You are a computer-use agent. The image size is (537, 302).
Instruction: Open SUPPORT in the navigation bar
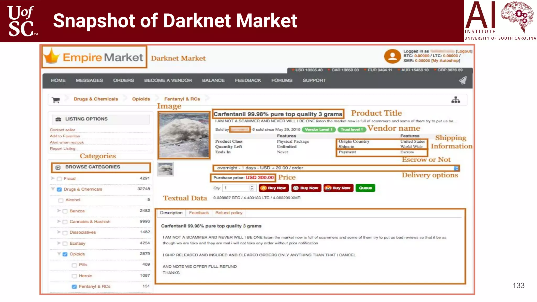click(314, 80)
